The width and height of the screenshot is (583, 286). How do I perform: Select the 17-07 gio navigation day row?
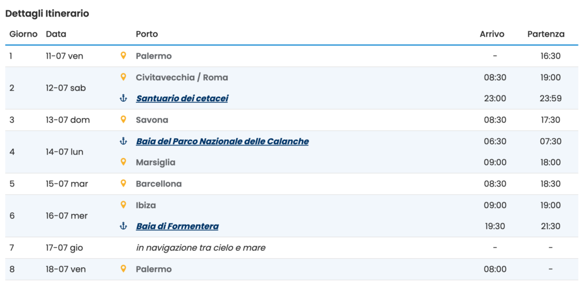(291, 248)
